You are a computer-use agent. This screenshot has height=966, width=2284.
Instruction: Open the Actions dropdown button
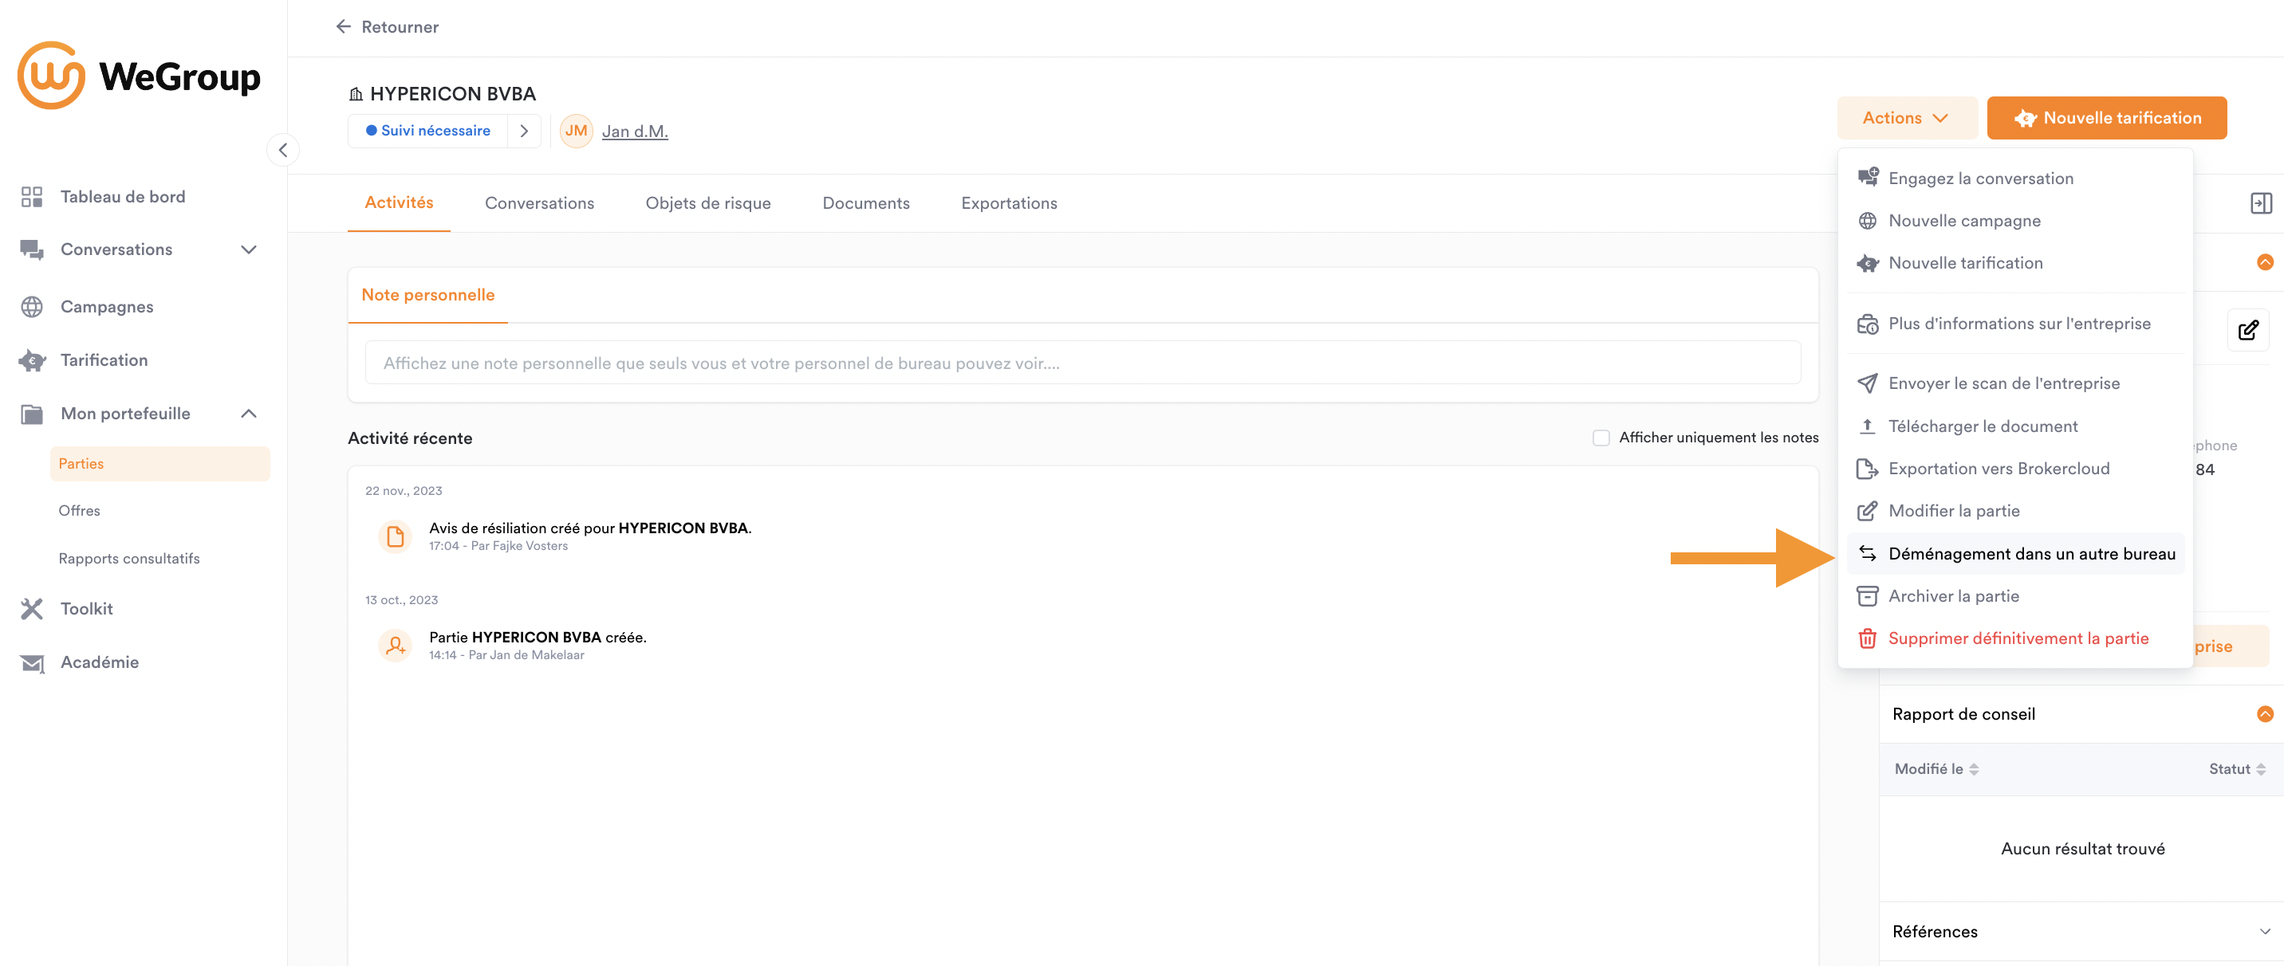(x=1907, y=119)
